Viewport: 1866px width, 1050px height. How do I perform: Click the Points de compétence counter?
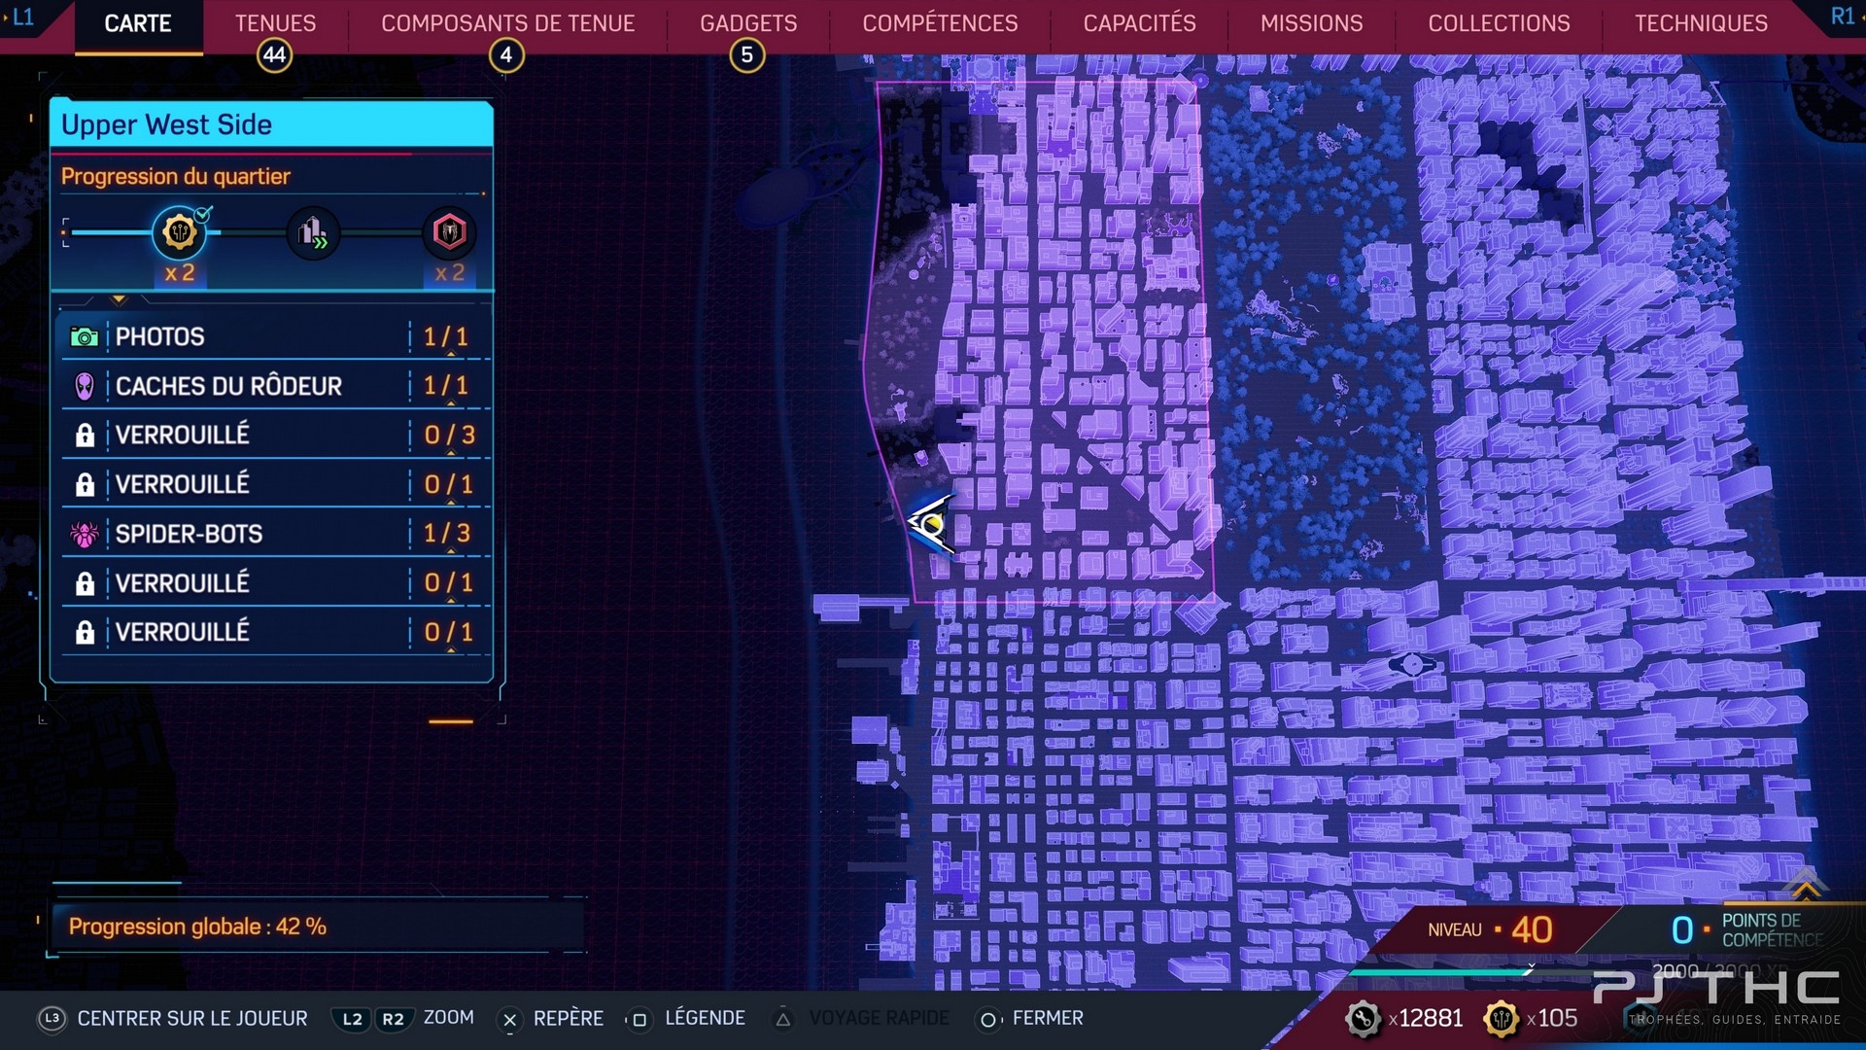click(x=1746, y=929)
